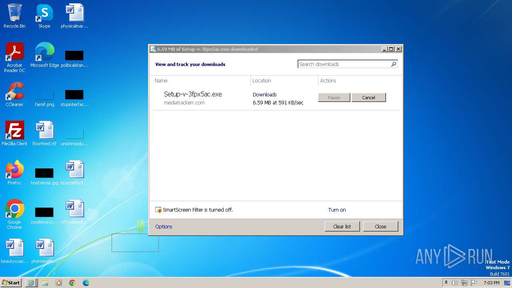512x288 pixels.
Task: Open Microsoft Edge desktop shortcut
Action: click(44, 55)
